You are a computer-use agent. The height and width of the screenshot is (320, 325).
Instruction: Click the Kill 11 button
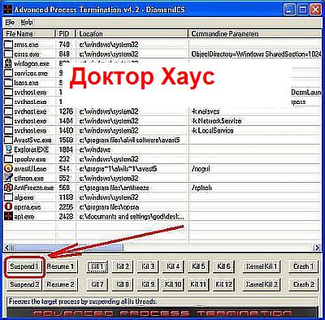click(198, 284)
